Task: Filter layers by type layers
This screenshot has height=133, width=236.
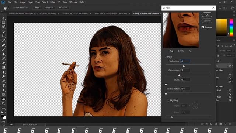Action: (222, 46)
